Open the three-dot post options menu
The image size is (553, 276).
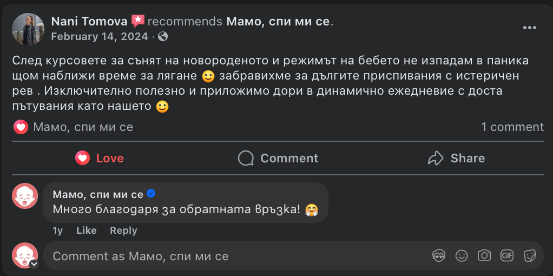tap(529, 28)
